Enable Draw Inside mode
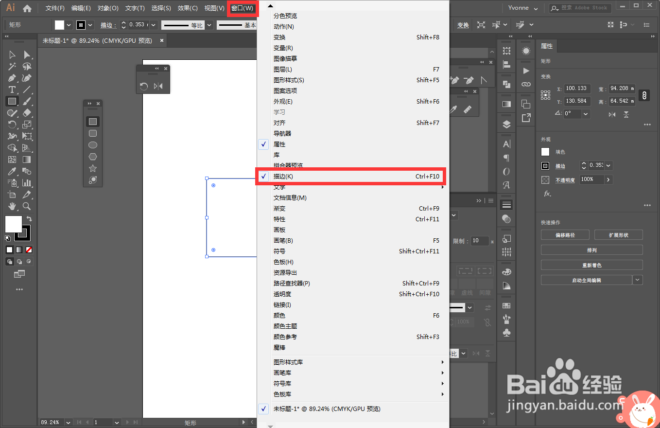Screen dimensions: 660x428 click(x=29, y=261)
